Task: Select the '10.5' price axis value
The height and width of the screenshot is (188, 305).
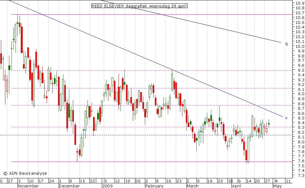Action: pyautogui.click(x=300, y=22)
